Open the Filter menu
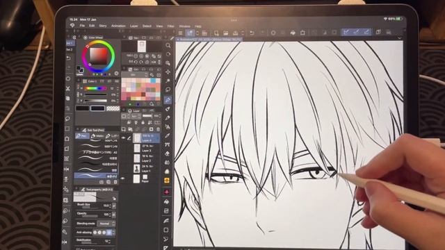 170,26
